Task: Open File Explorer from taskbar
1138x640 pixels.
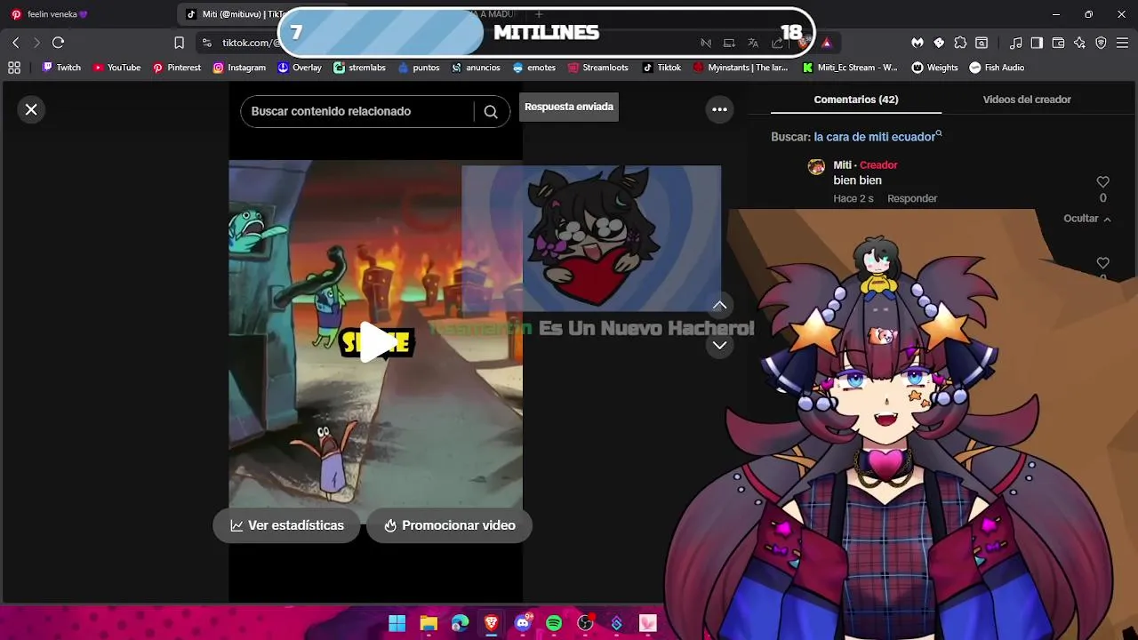Action: click(x=429, y=623)
